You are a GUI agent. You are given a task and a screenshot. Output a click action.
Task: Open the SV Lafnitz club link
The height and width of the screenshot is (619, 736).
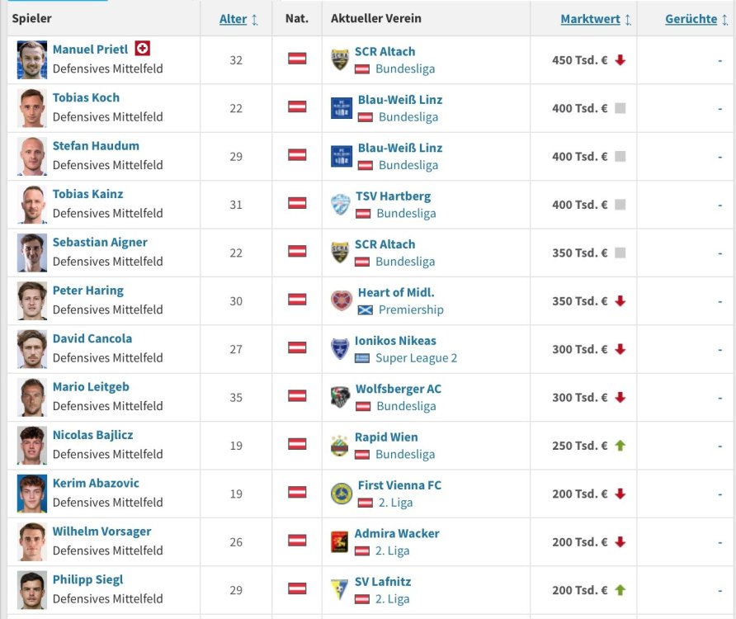(383, 581)
